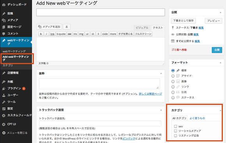Collapse the 抜粋 panel
Screen dimensions: 226x143
coord(161,73)
